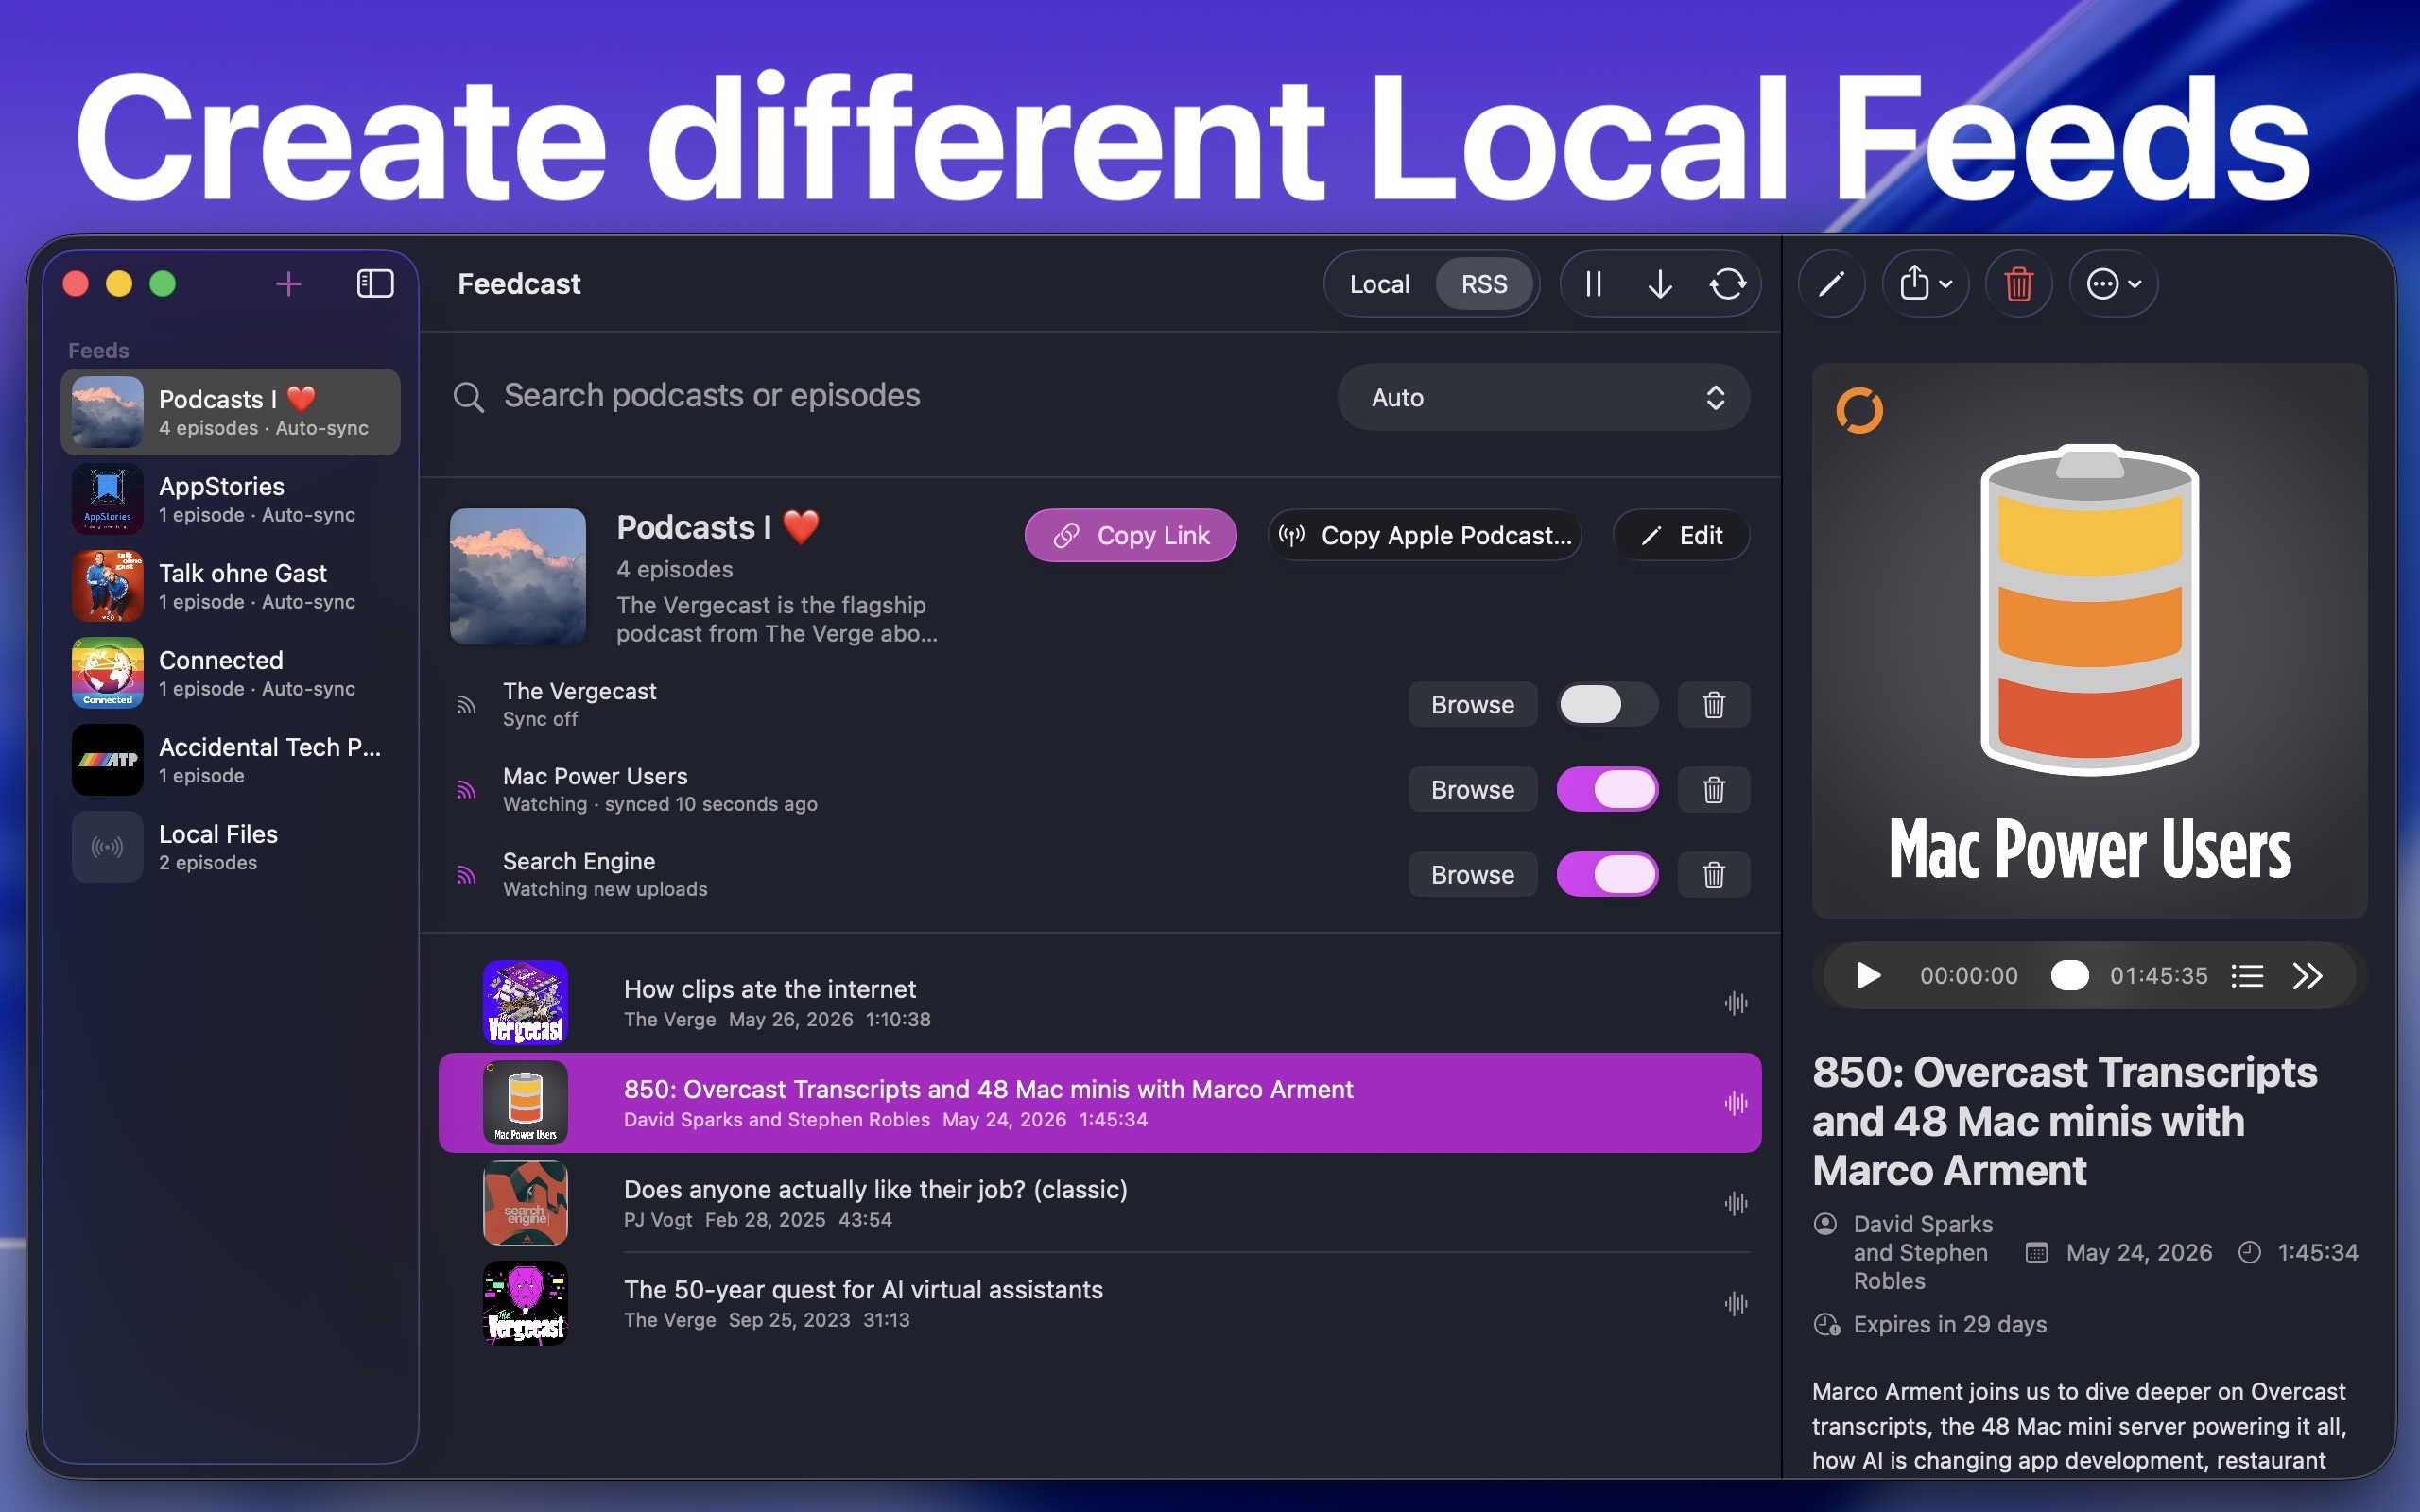Switch to the Local tab

[x=1379, y=284]
